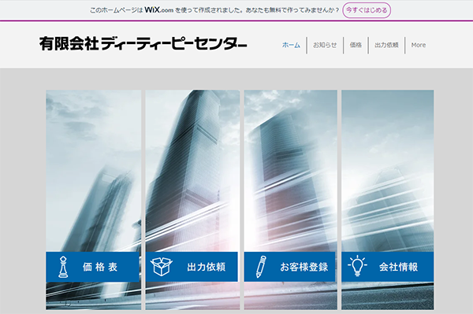Screen dimensions: 473x314
Task: Click the open box icon beside 出力依頼
Action: click(161, 267)
